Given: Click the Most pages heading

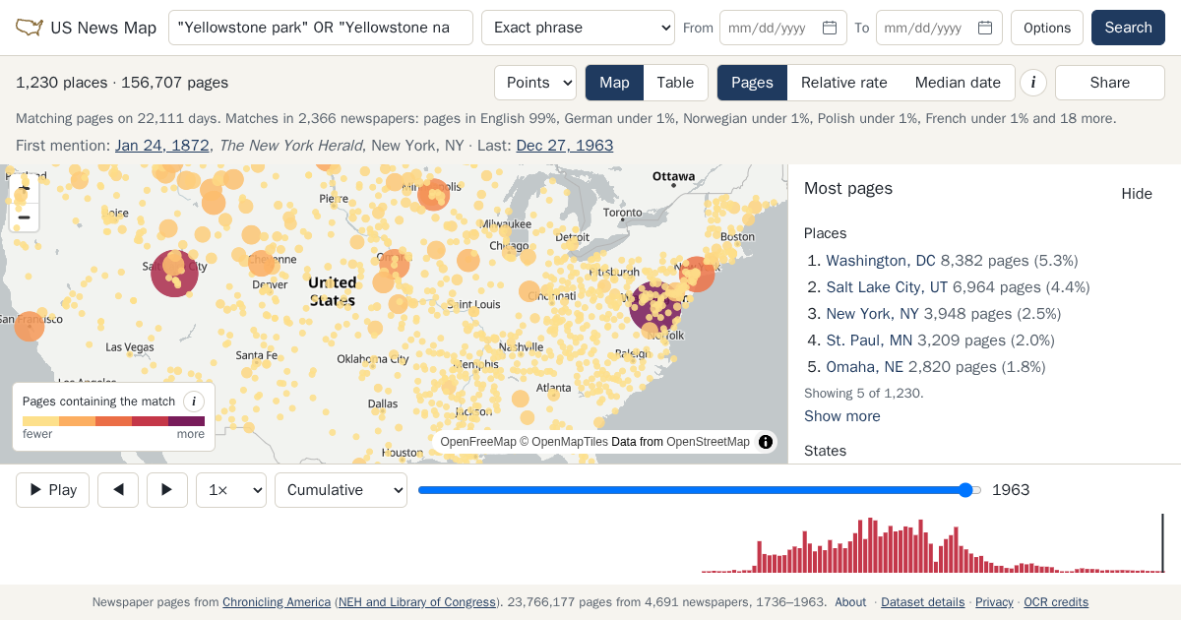Looking at the screenshot, I should pyautogui.click(x=848, y=188).
